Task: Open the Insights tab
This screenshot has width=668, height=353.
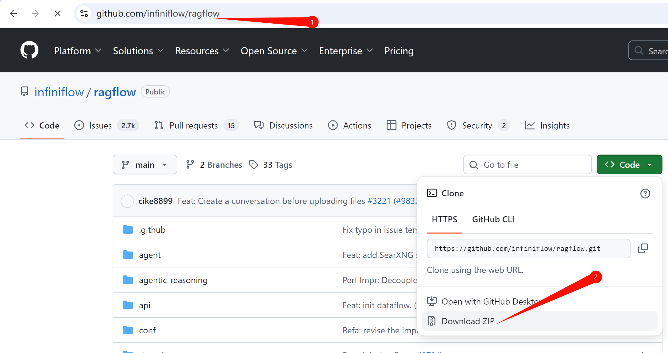Action: tap(547, 125)
